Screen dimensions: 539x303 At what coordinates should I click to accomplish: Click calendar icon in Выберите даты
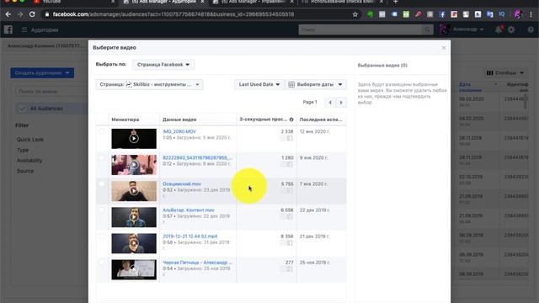point(291,84)
